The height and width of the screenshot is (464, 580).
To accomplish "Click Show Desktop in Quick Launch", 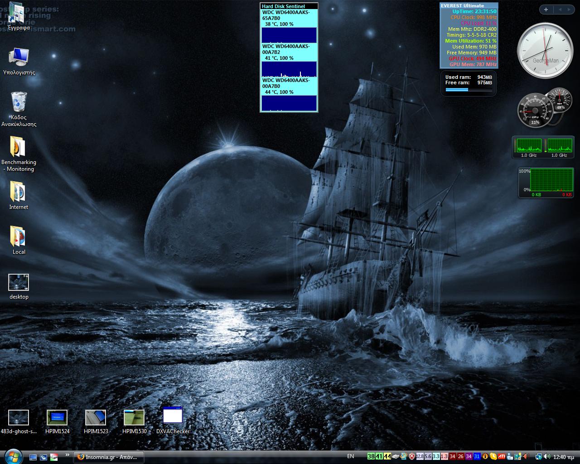I will 33,457.
